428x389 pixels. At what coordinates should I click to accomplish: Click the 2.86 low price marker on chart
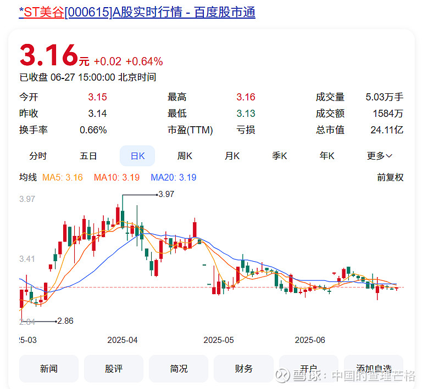tap(65, 321)
